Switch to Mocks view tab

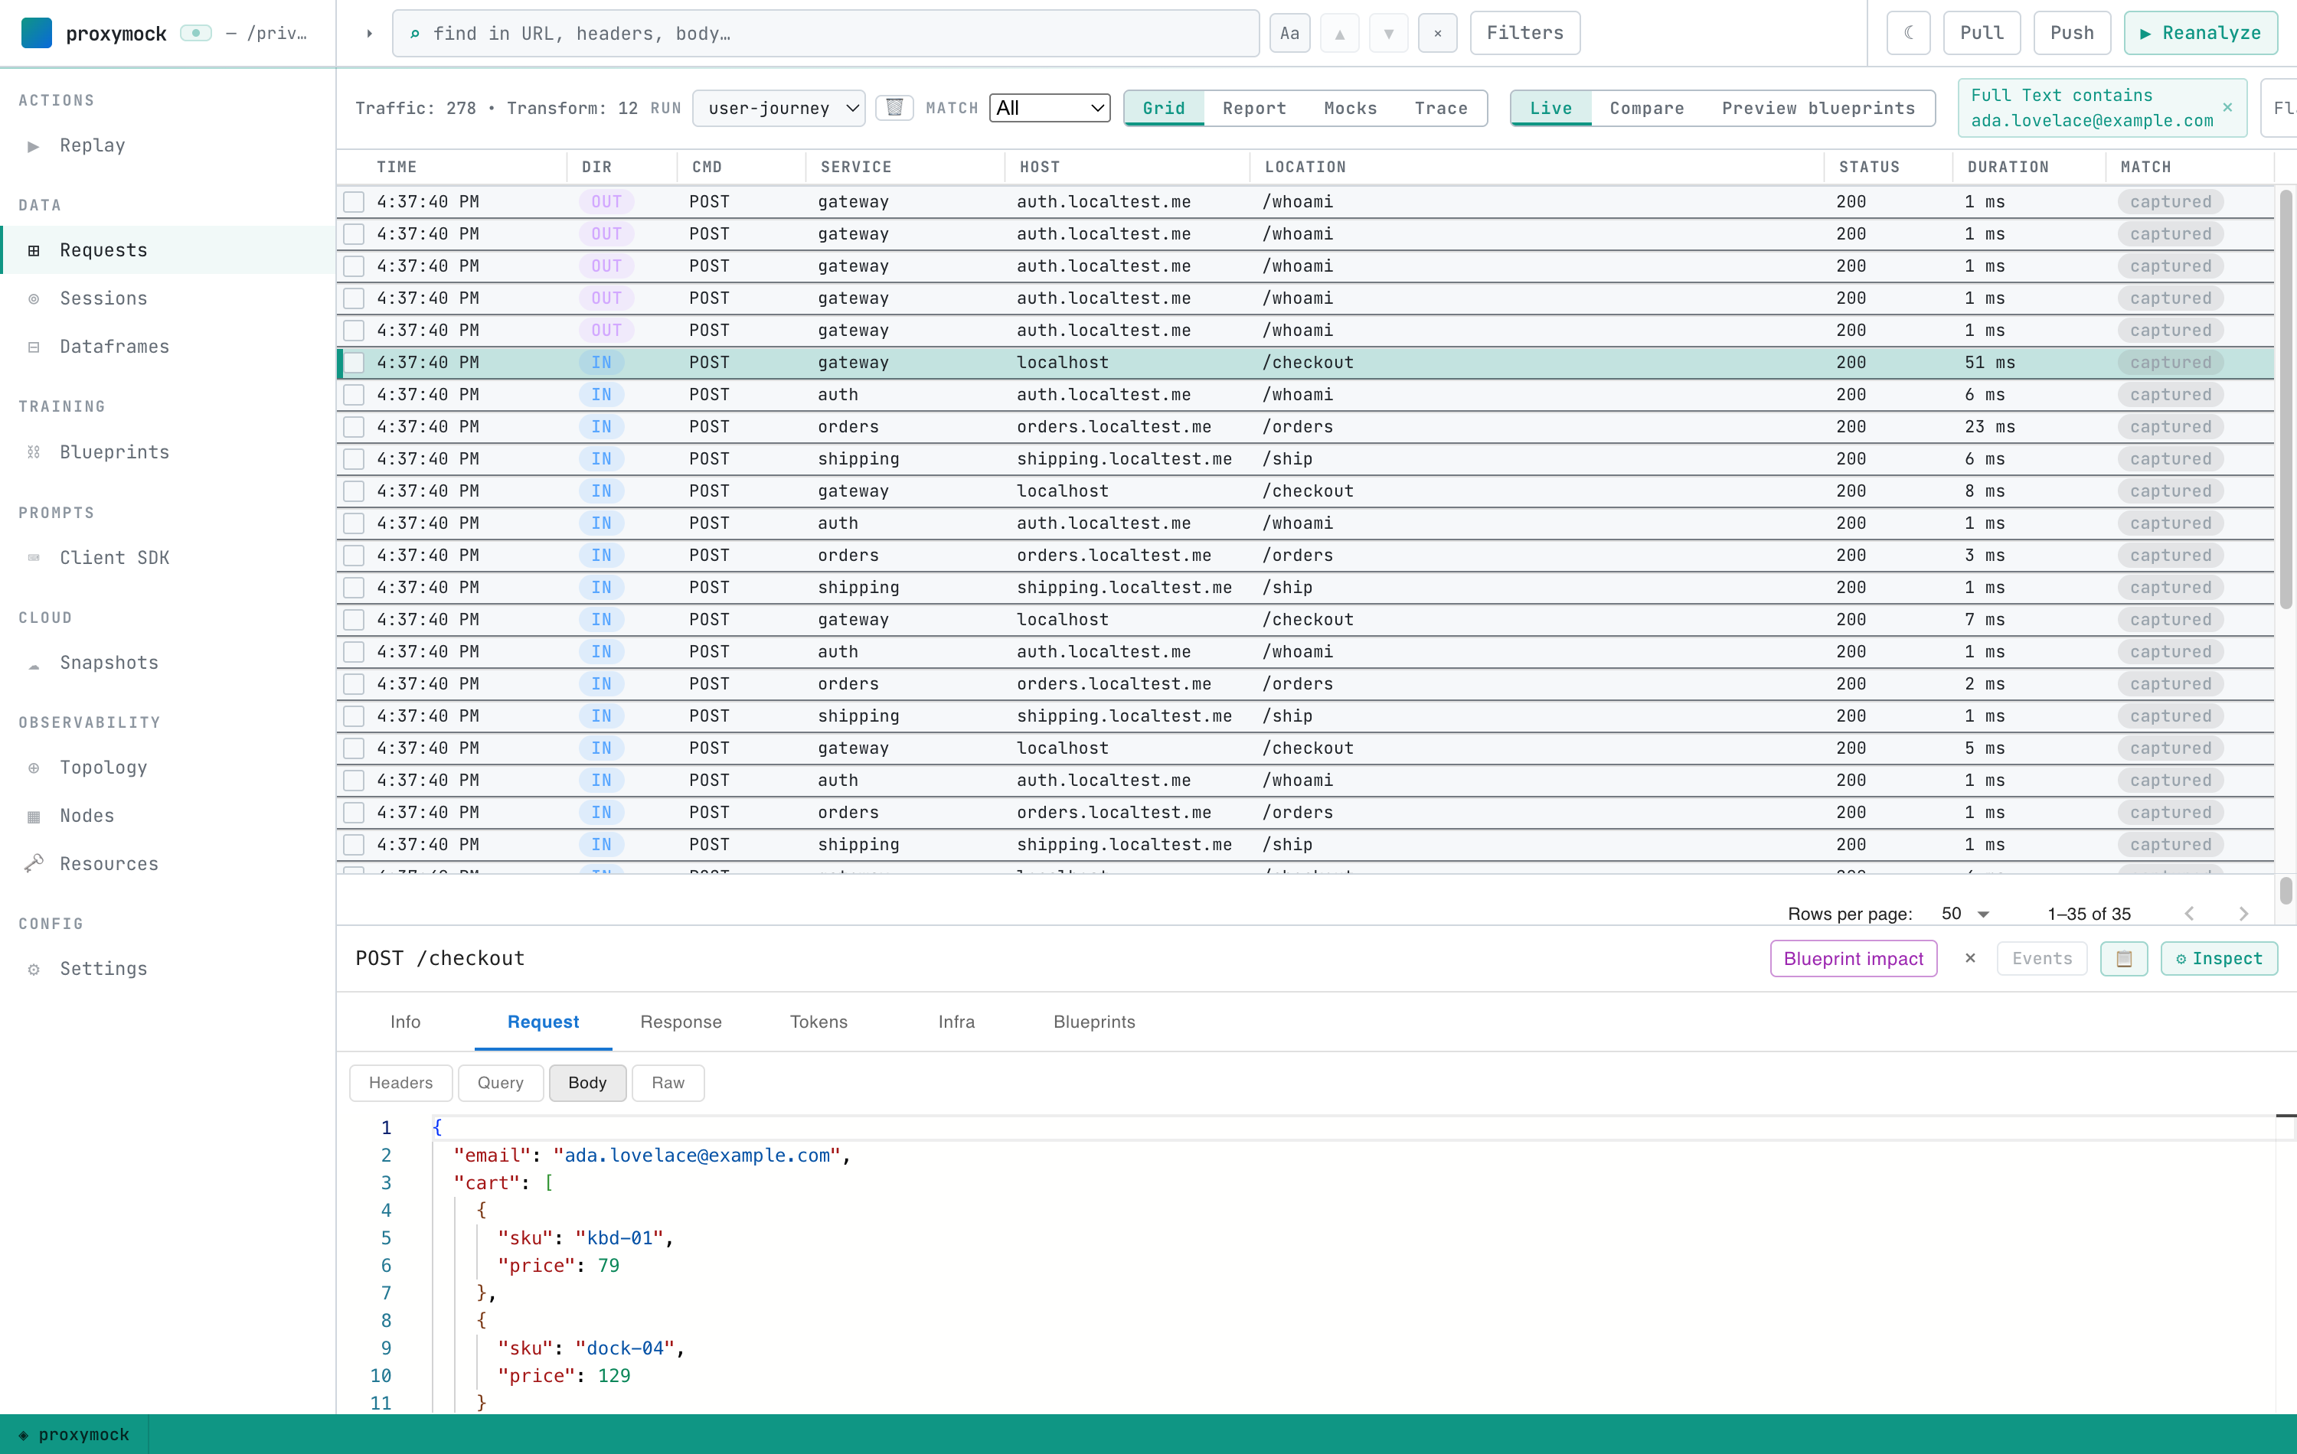click(1350, 108)
